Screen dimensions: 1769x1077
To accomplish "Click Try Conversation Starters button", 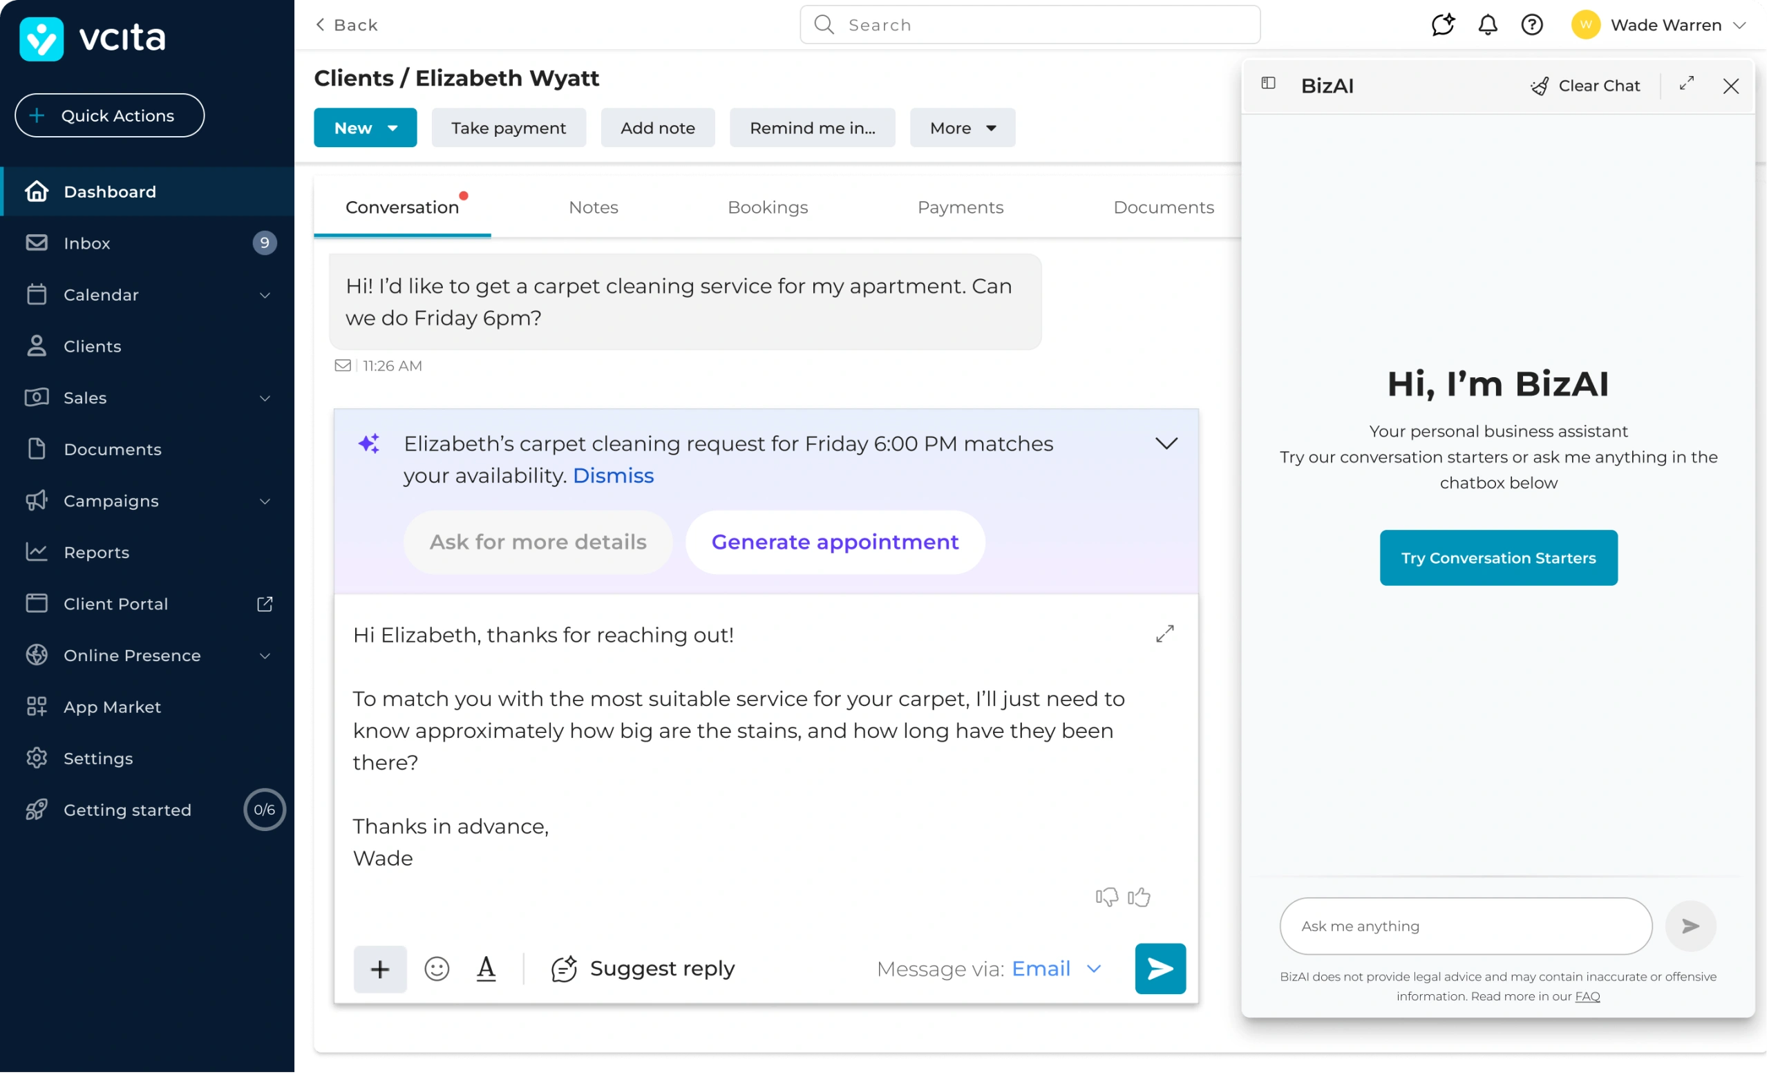I will [x=1497, y=557].
